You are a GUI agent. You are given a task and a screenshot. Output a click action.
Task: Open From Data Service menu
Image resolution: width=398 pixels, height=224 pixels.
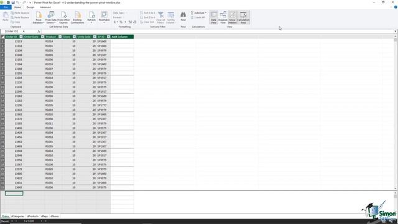(x=51, y=17)
